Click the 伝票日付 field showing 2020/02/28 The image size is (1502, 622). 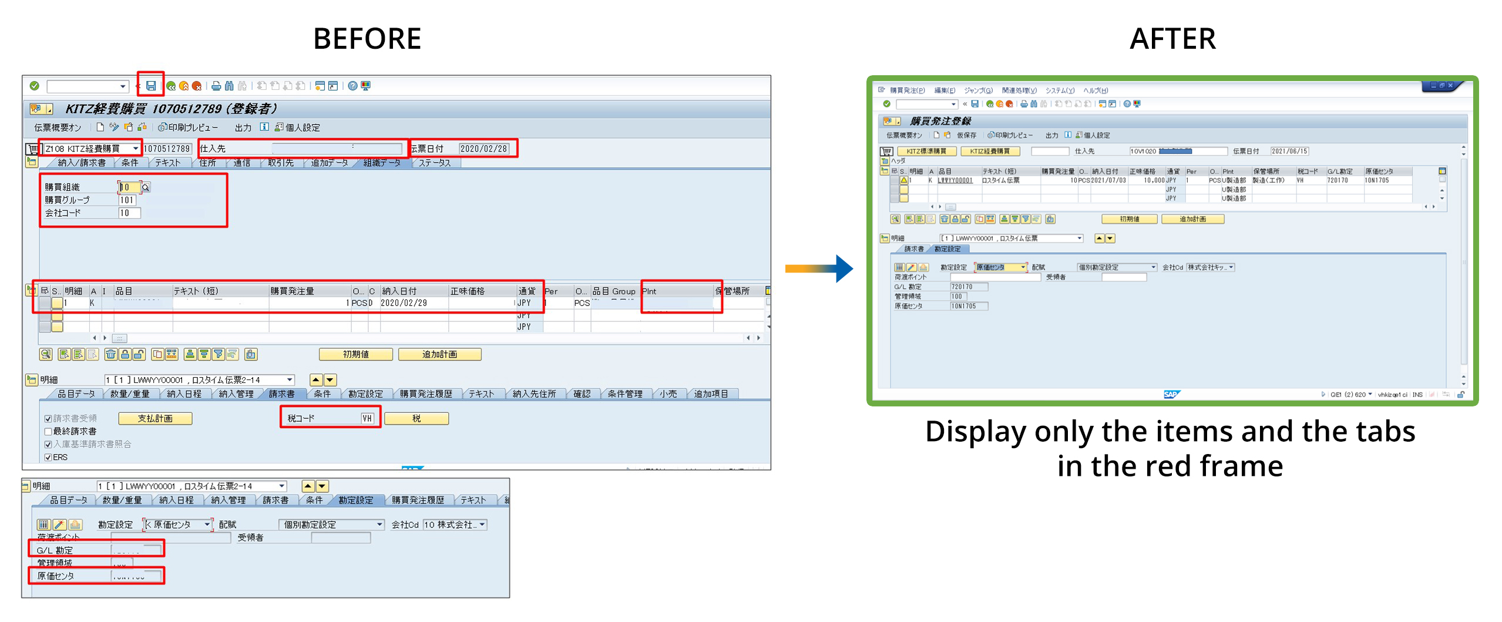point(484,149)
